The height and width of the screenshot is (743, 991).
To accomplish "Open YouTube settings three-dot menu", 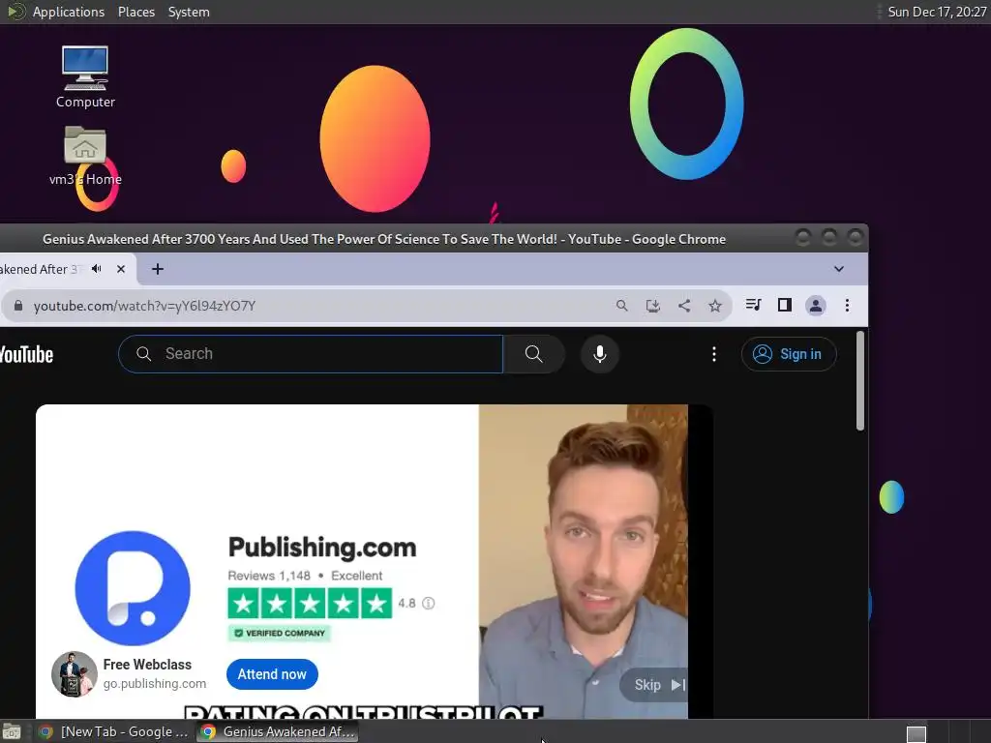I will pos(714,354).
